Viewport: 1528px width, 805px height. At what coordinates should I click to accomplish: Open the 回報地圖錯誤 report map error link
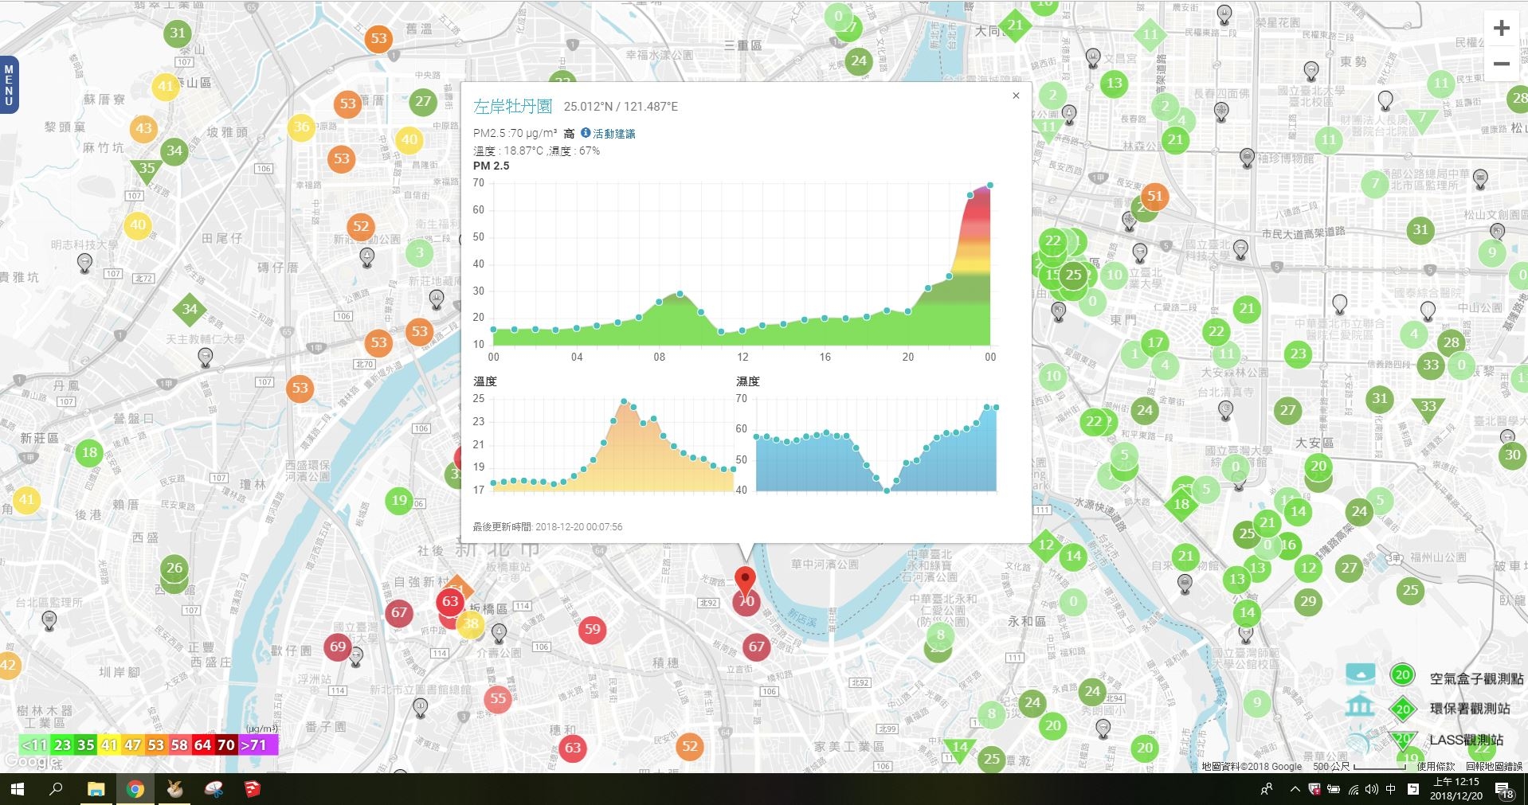click(x=1494, y=767)
